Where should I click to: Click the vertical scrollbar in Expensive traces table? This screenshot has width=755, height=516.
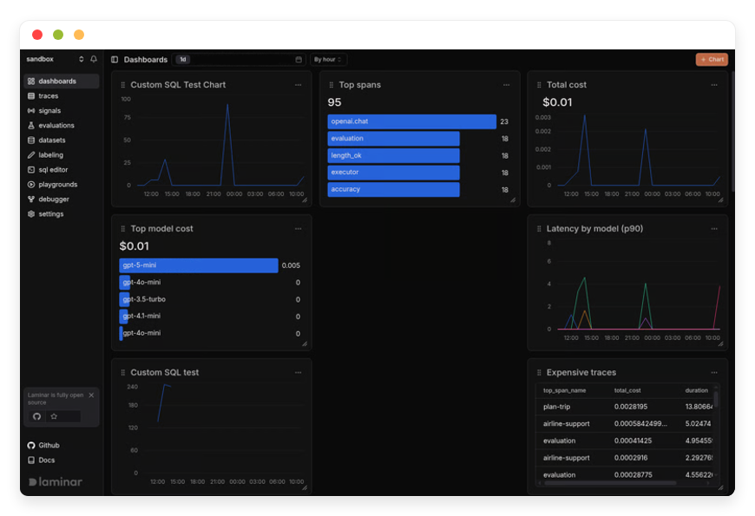[x=716, y=399]
